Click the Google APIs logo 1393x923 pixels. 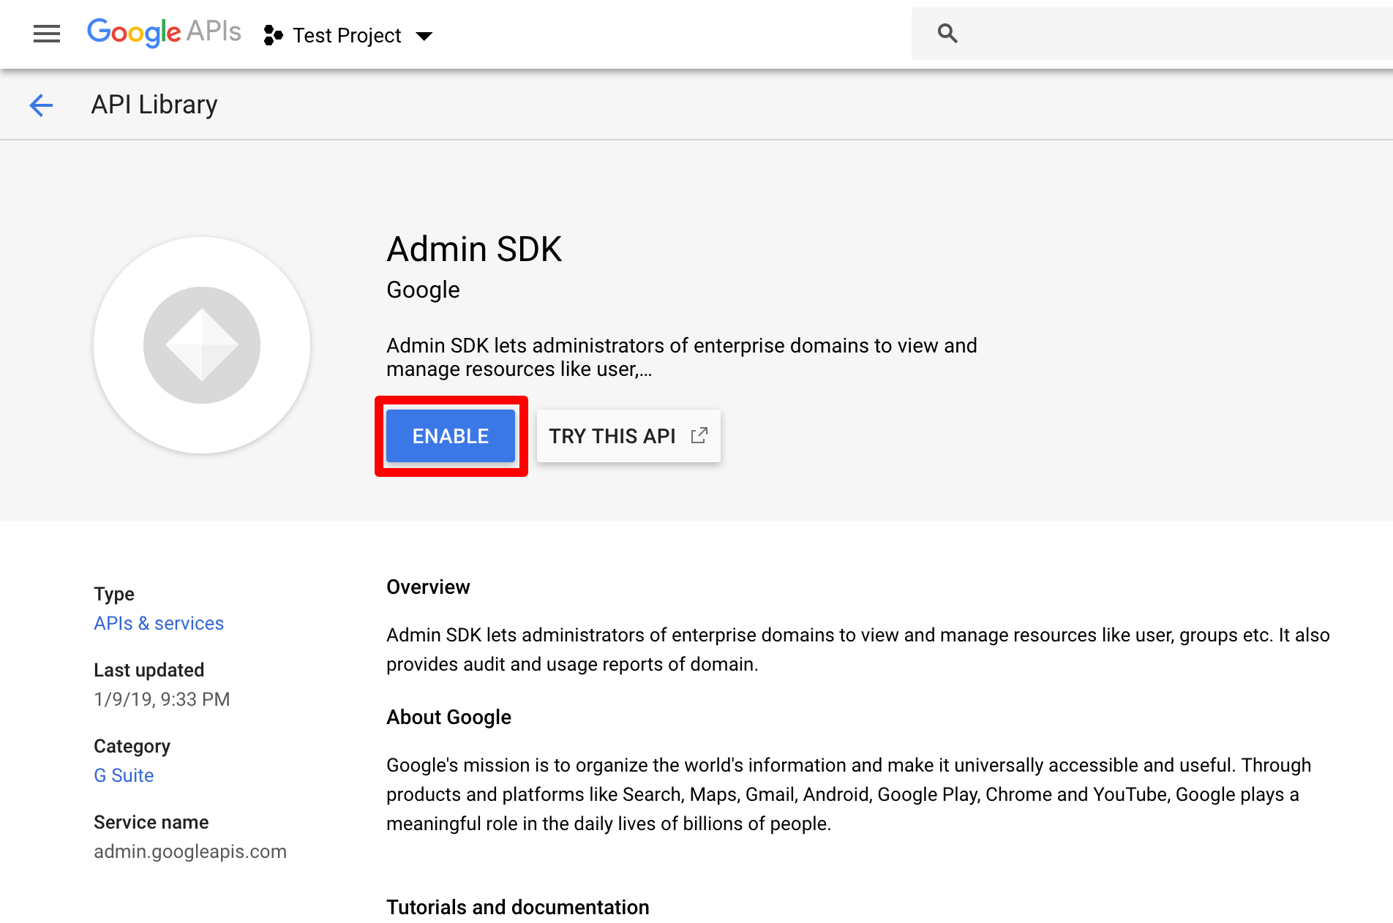164,33
